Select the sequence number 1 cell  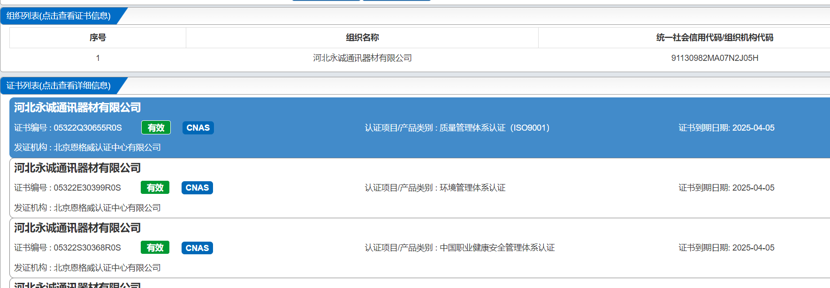[x=98, y=58]
